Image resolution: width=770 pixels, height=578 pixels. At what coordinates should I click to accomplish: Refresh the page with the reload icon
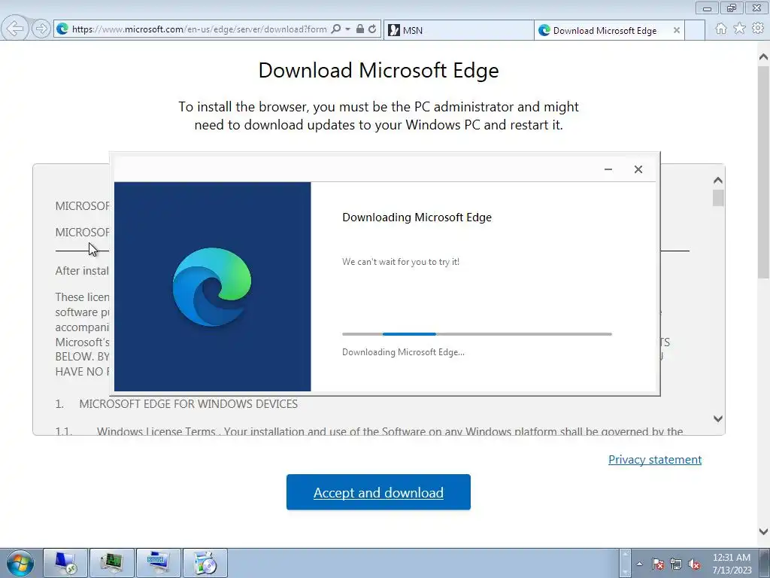tap(372, 29)
